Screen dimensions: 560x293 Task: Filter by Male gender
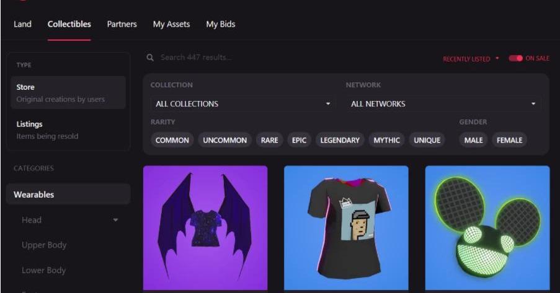473,140
